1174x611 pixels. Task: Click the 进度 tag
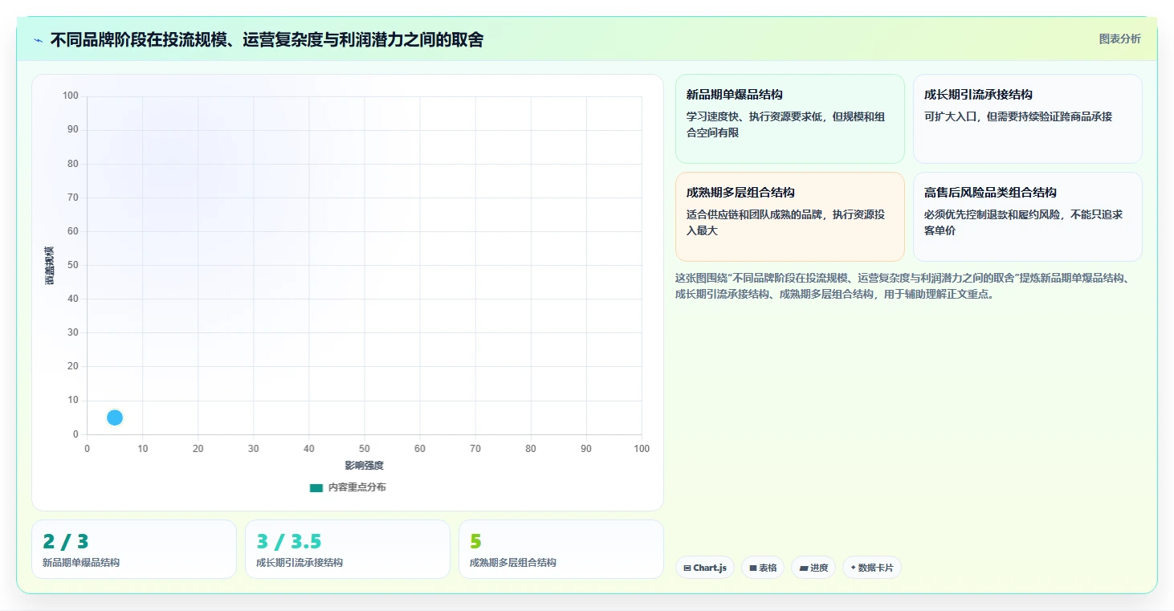pos(813,568)
